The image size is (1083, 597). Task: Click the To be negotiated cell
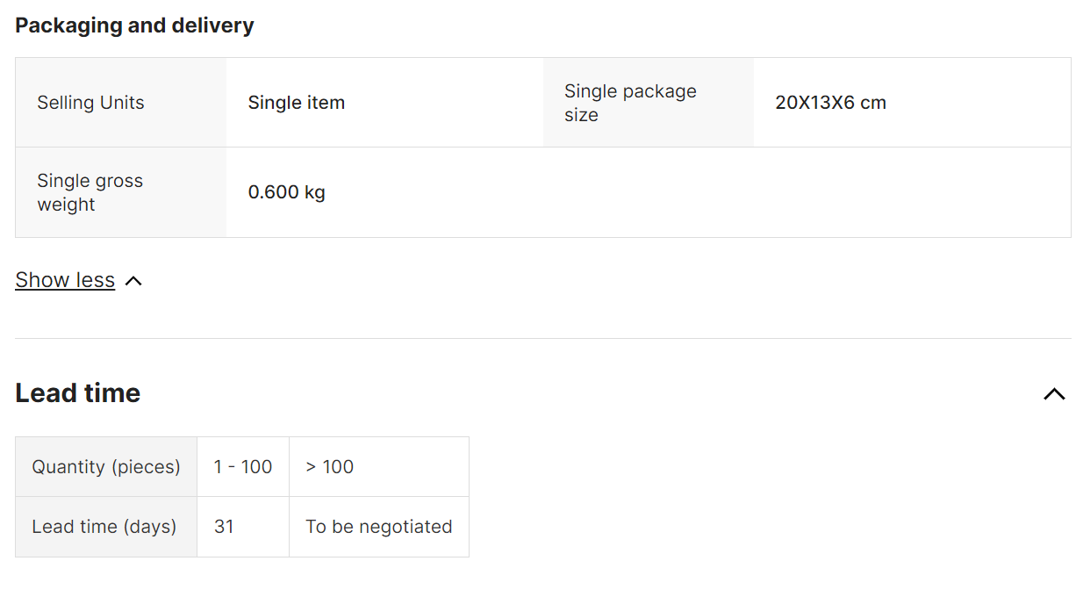379,527
